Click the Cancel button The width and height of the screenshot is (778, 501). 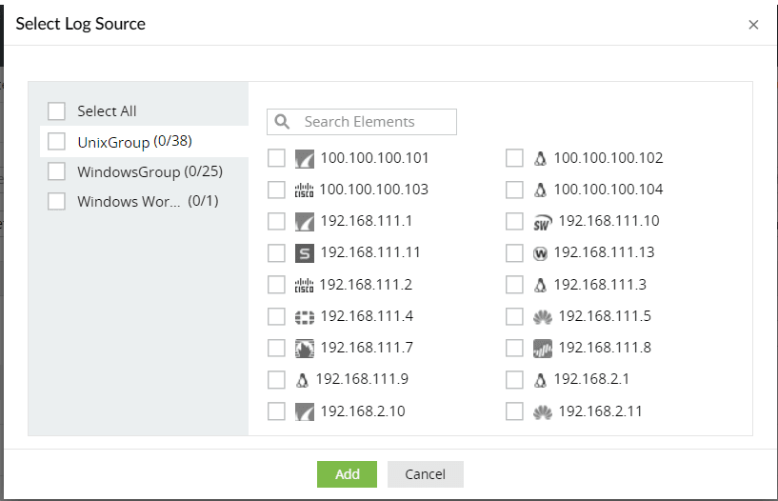[425, 474]
